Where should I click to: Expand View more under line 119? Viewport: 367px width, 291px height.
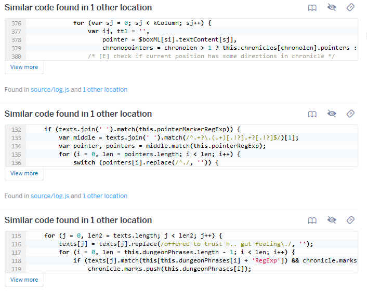(x=24, y=280)
